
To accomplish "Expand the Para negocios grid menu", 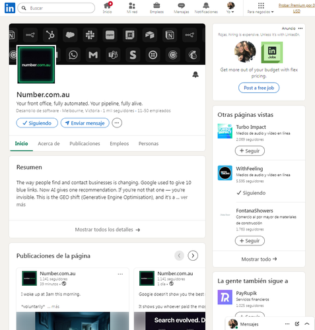I will coord(261,8).
